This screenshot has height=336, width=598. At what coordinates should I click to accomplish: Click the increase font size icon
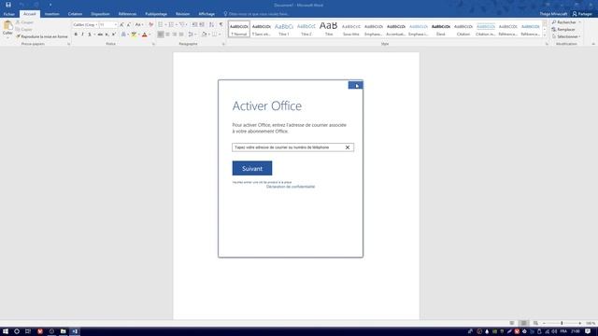pos(121,25)
